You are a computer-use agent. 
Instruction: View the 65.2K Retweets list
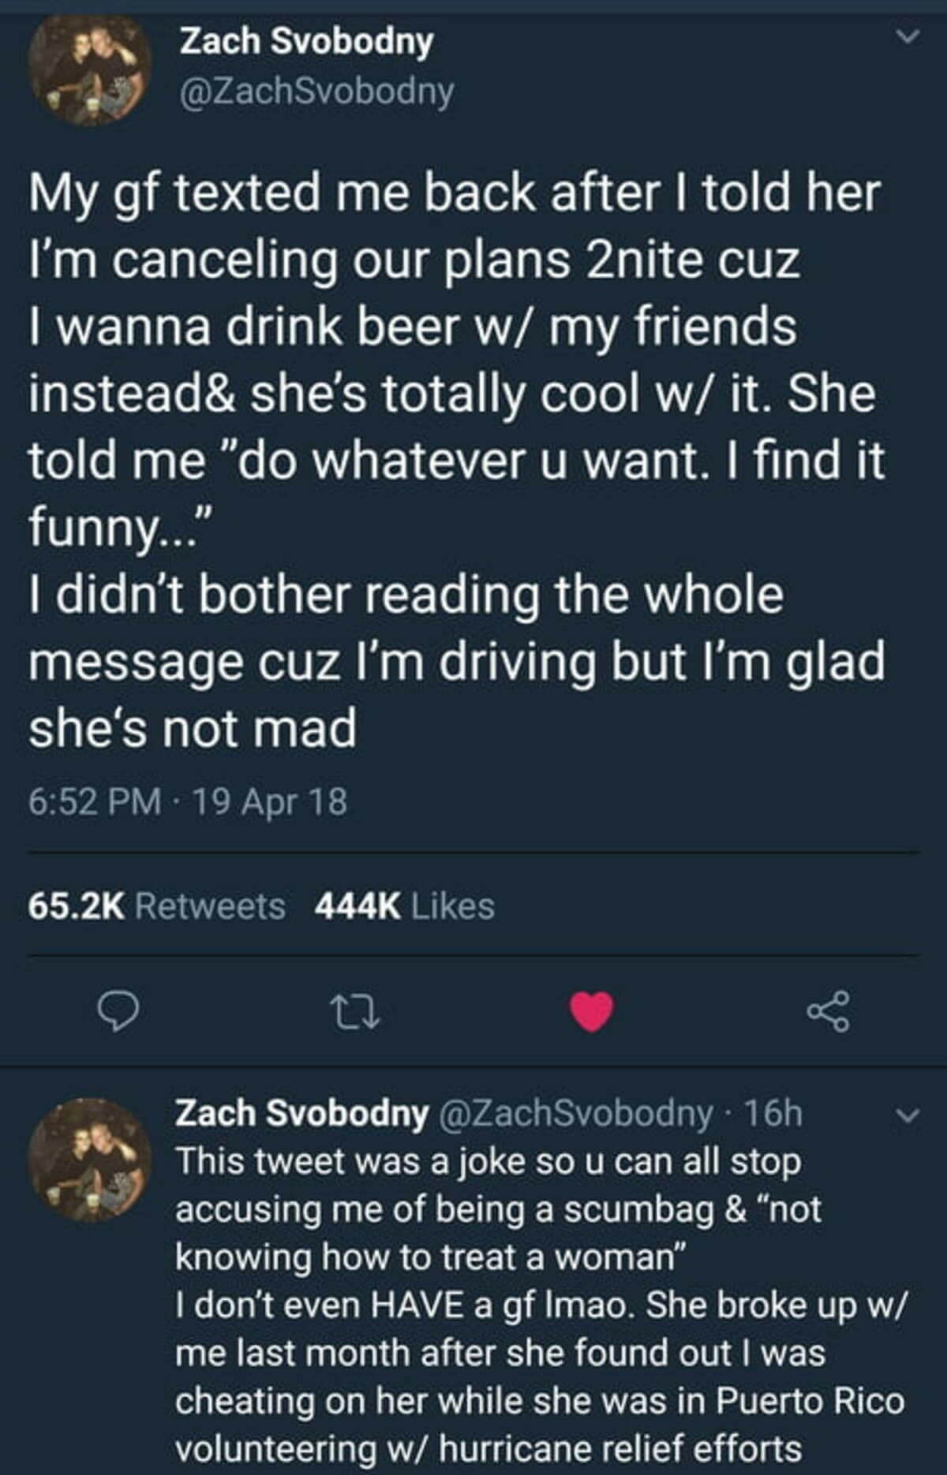(x=157, y=906)
